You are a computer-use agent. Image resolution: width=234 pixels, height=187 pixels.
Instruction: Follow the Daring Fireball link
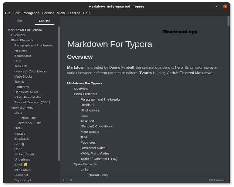[121, 68]
